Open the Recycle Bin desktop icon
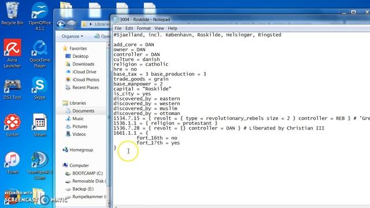The width and height of the screenshot is (370, 208). [x=12, y=13]
